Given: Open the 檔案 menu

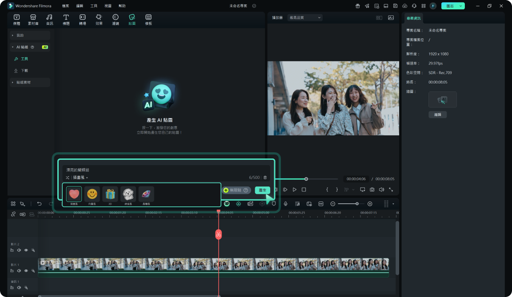Looking at the screenshot, I should [x=66, y=6].
